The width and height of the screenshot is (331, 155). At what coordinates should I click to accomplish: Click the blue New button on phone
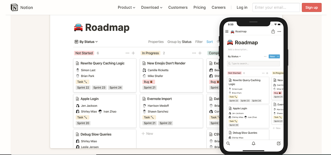(272, 56)
